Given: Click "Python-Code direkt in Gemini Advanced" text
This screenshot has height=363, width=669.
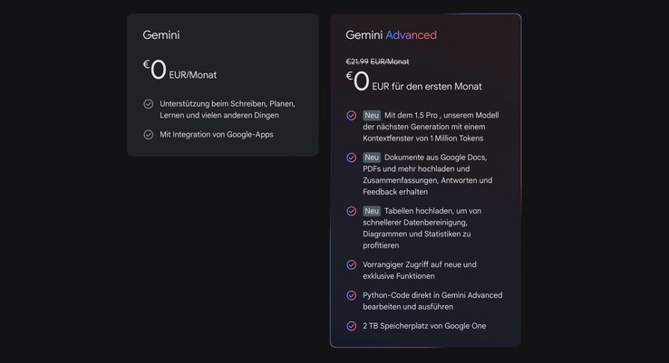Looking at the screenshot, I should [432, 295].
